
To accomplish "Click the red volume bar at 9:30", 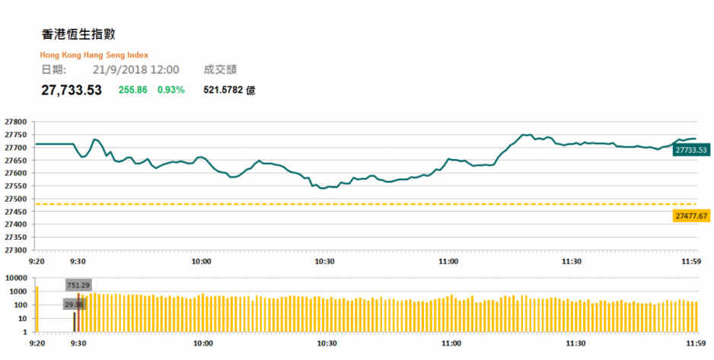I will click(x=78, y=312).
